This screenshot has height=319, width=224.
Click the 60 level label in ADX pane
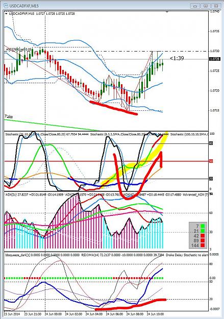211,213
